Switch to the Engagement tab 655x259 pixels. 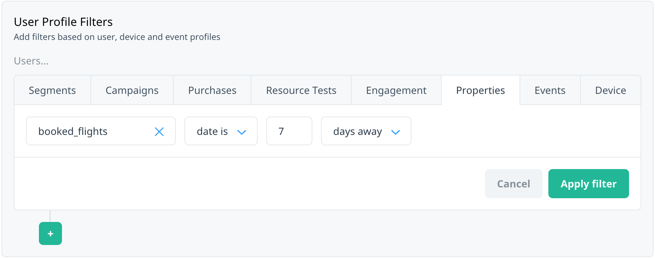click(x=396, y=90)
